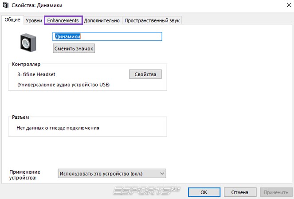Open controller Свойства button

coord(145,74)
